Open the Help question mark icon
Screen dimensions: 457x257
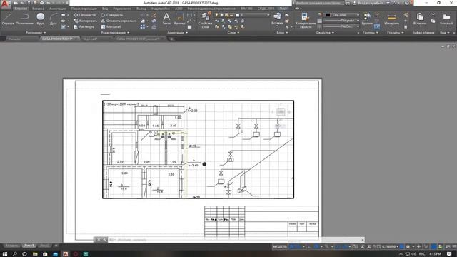click(407, 3)
